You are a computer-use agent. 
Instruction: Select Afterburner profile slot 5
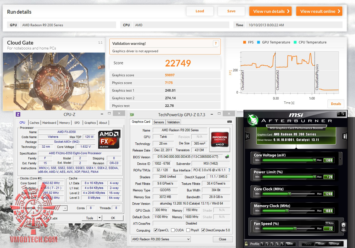pyautogui.click(x=283, y=244)
